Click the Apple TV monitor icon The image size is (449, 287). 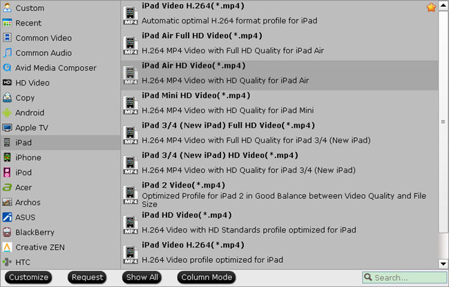point(7,128)
